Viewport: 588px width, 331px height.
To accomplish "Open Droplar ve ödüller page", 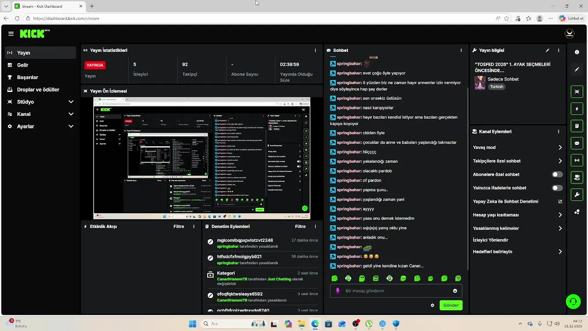I will point(40,90).
